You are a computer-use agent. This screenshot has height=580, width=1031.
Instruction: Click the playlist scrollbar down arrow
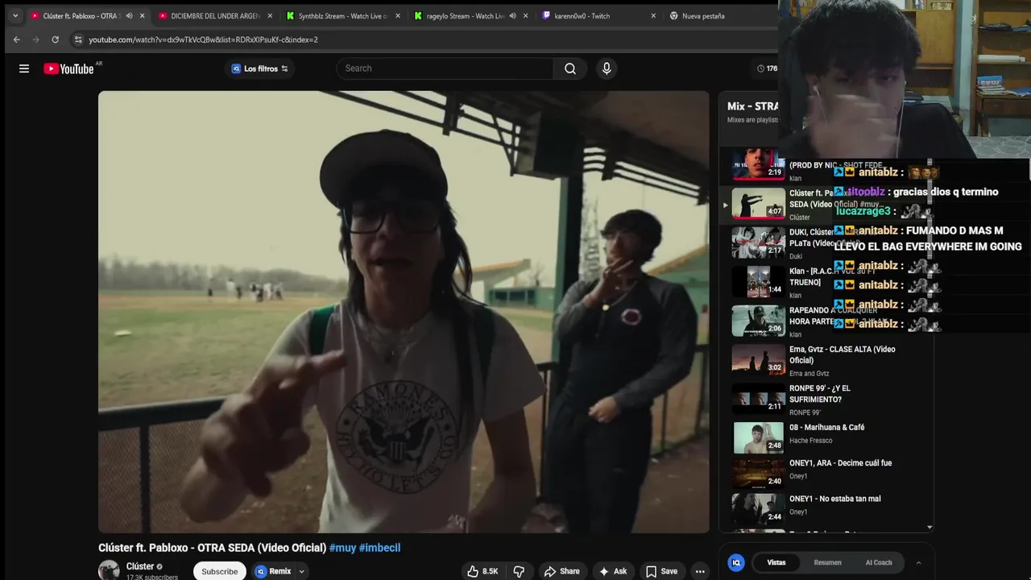(930, 528)
